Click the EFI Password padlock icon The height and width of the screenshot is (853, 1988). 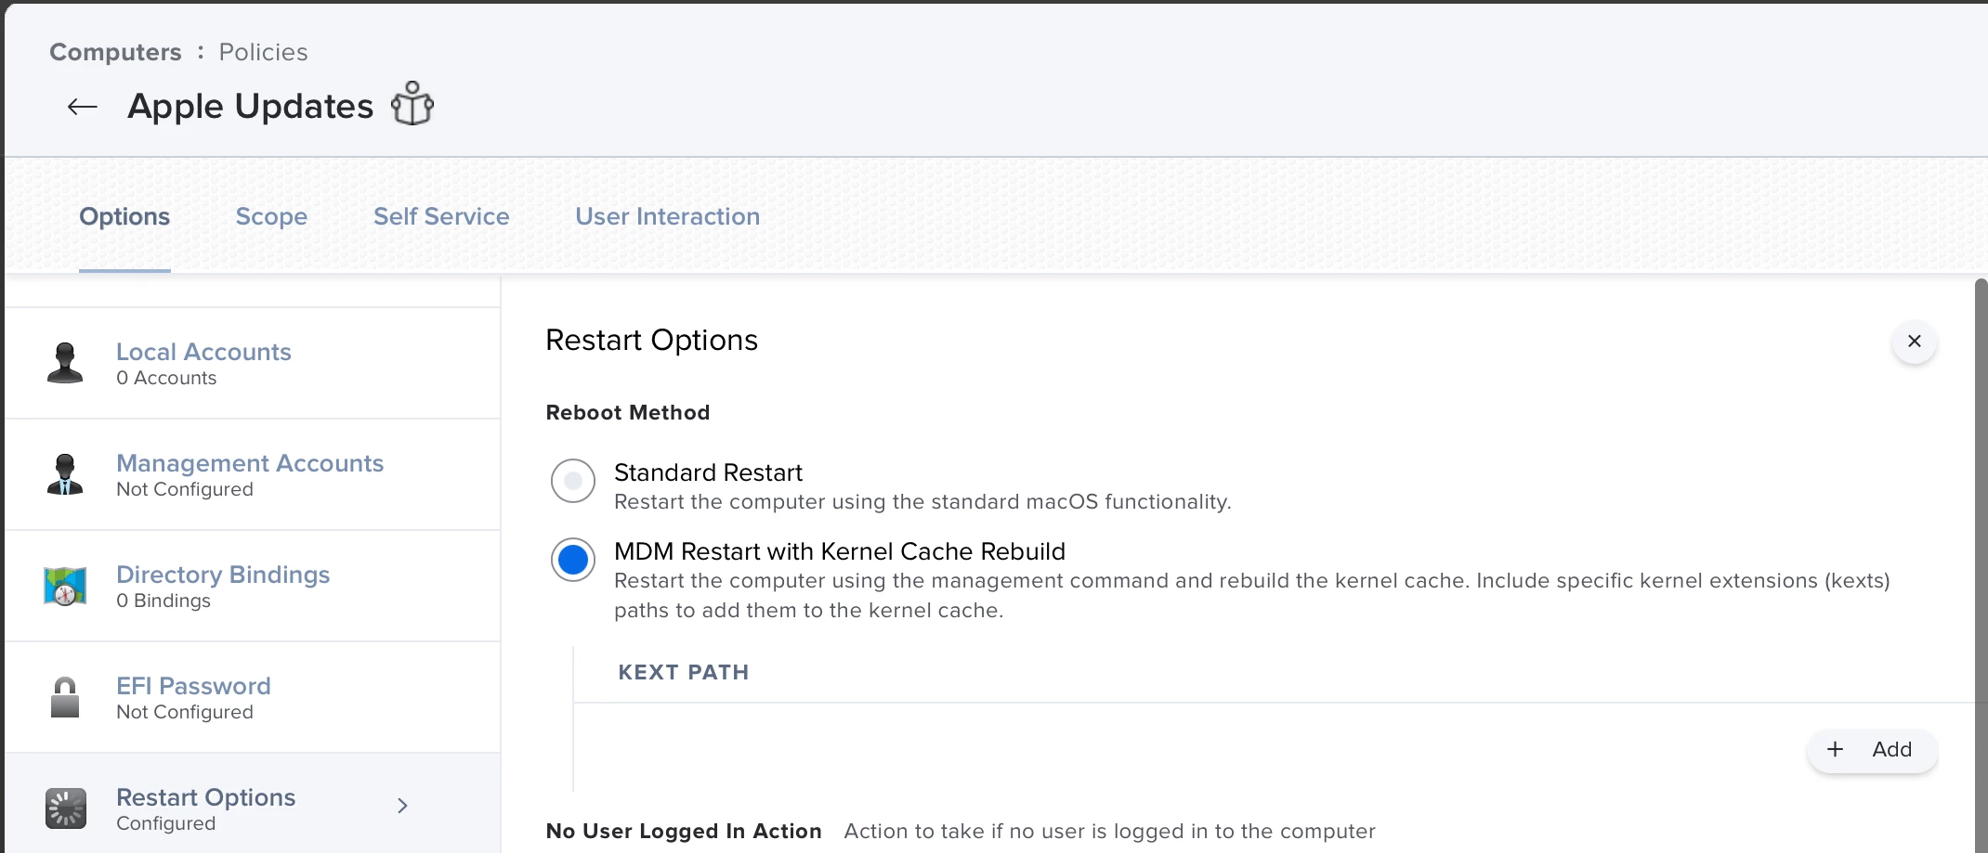[x=65, y=697]
